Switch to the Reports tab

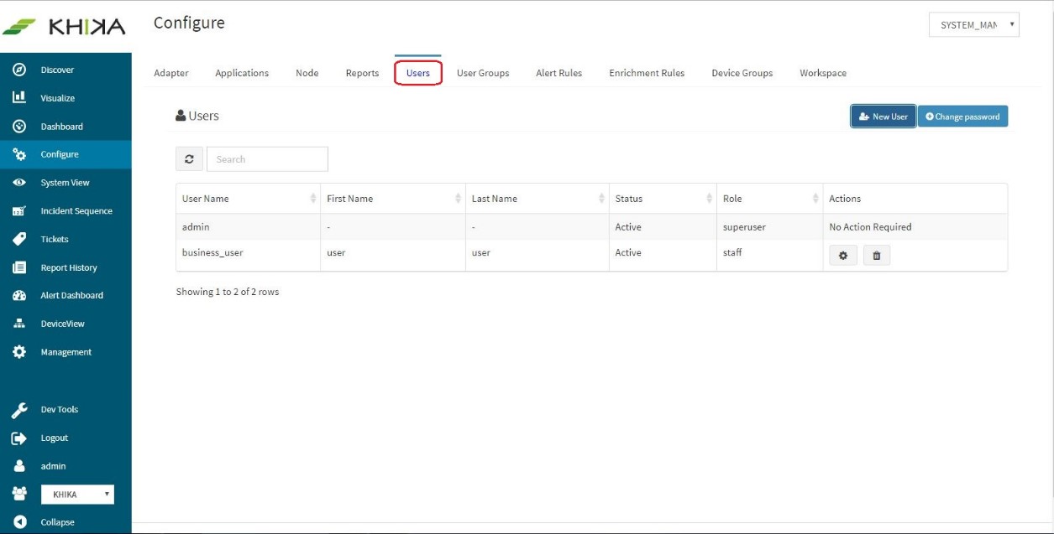(362, 73)
